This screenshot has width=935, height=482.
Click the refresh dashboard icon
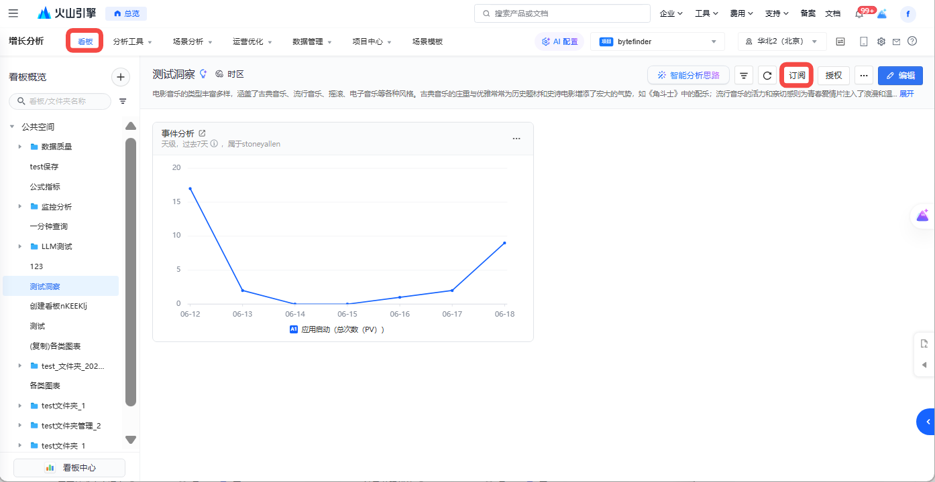click(x=768, y=76)
